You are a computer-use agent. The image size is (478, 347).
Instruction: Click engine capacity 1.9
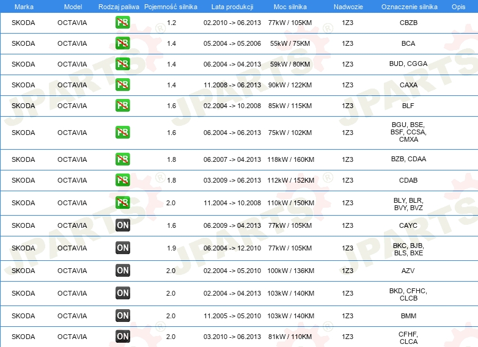click(x=171, y=248)
